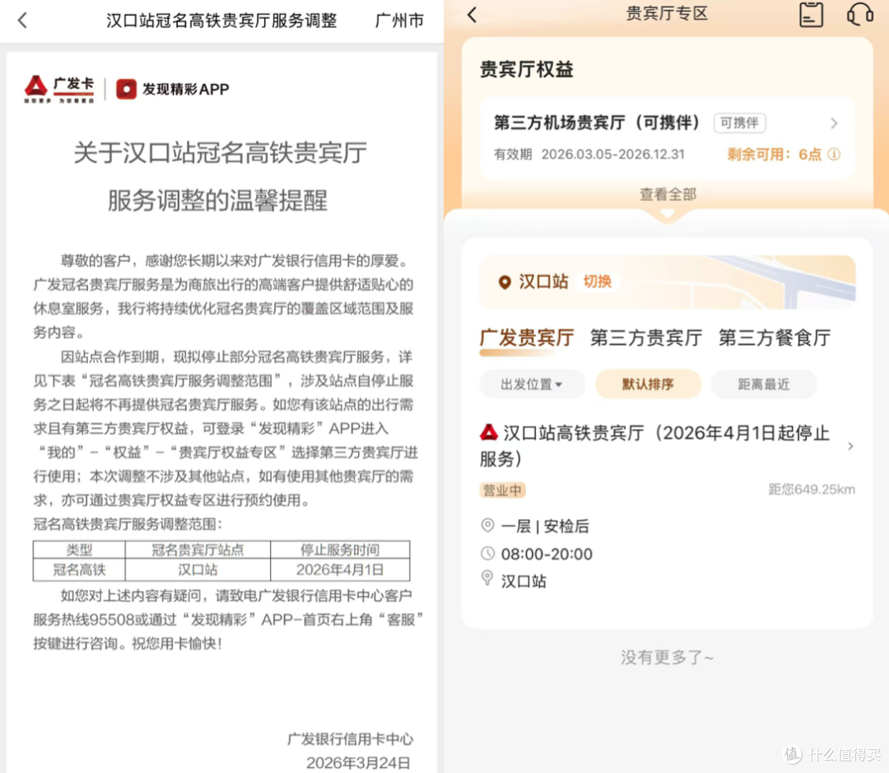This screenshot has width=889, height=773.
Task: Click the 贵宾厅权益 section heading
Action: tap(526, 69)
